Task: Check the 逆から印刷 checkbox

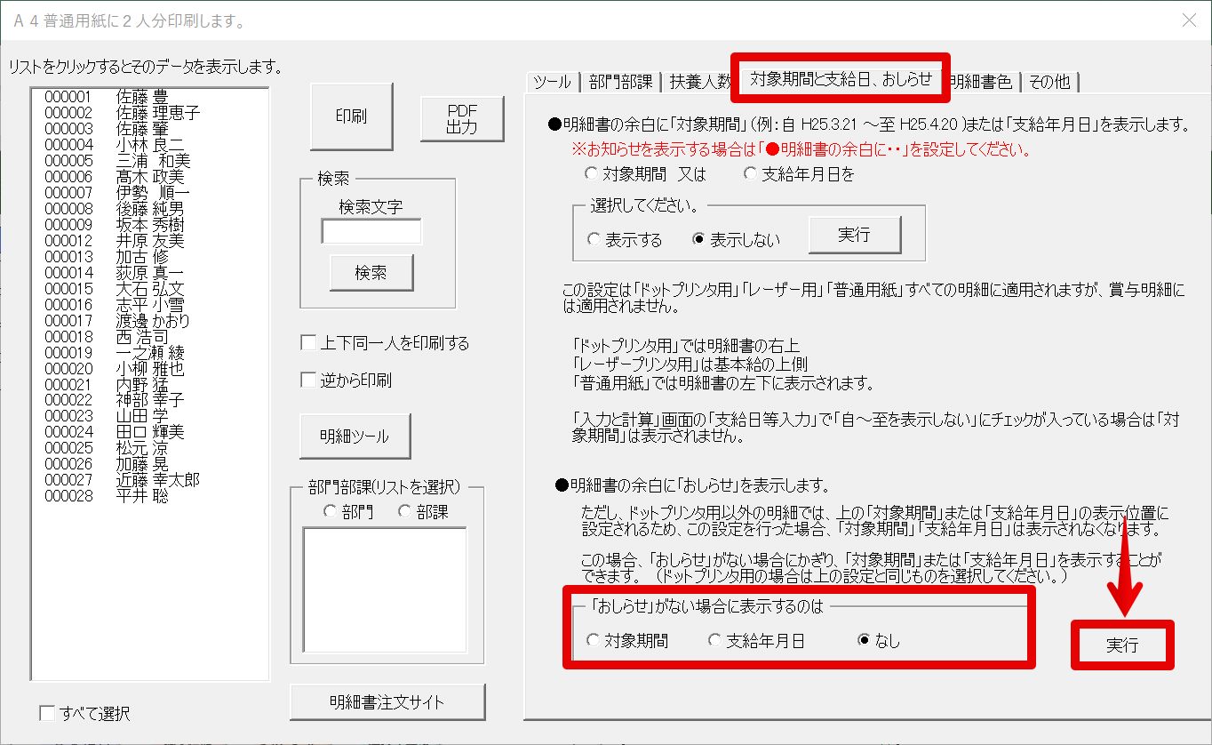Action: click(x=309, y=381)
